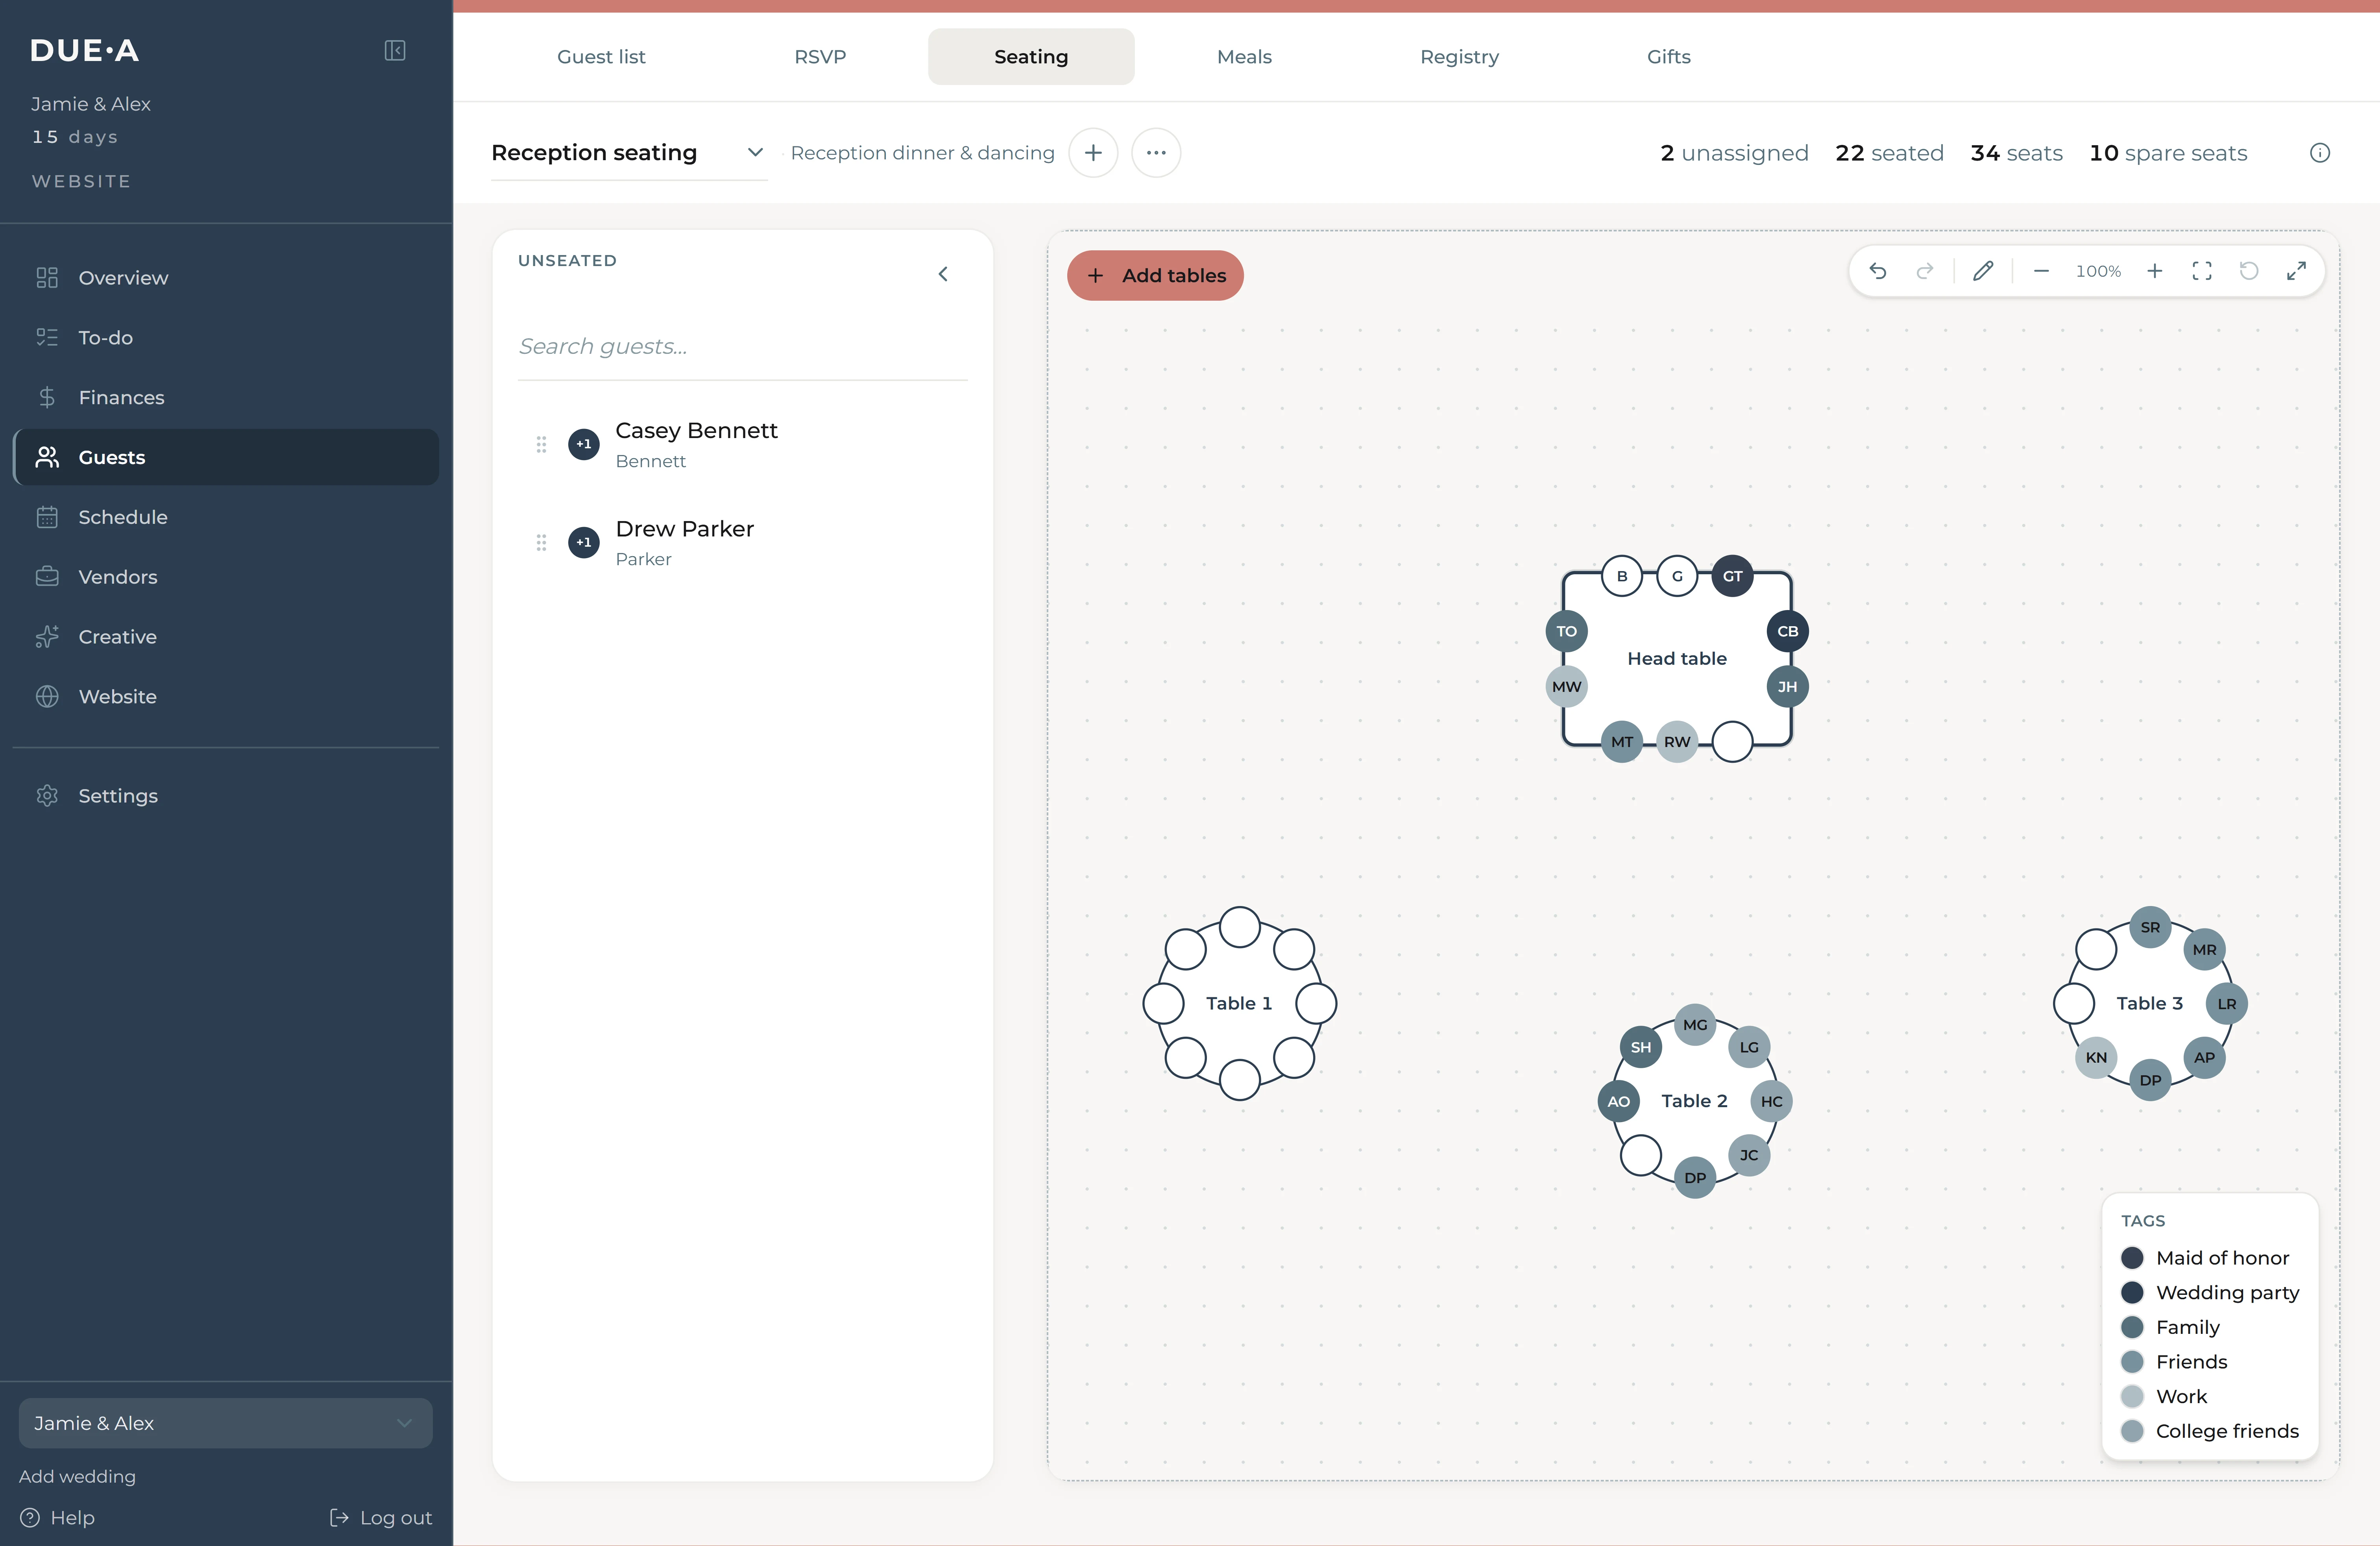Go to the Meals tab
The width and height of the screenshot is (2380, 1546).
(x=1244, y=57)
